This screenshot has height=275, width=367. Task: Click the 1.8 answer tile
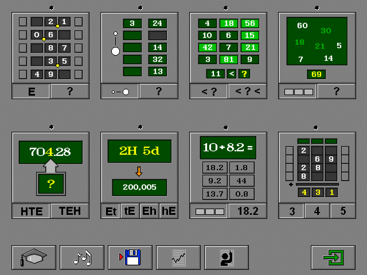tap(241, 167)
